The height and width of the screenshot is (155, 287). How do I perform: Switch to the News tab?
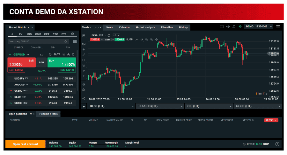click(x=110, y=27)
